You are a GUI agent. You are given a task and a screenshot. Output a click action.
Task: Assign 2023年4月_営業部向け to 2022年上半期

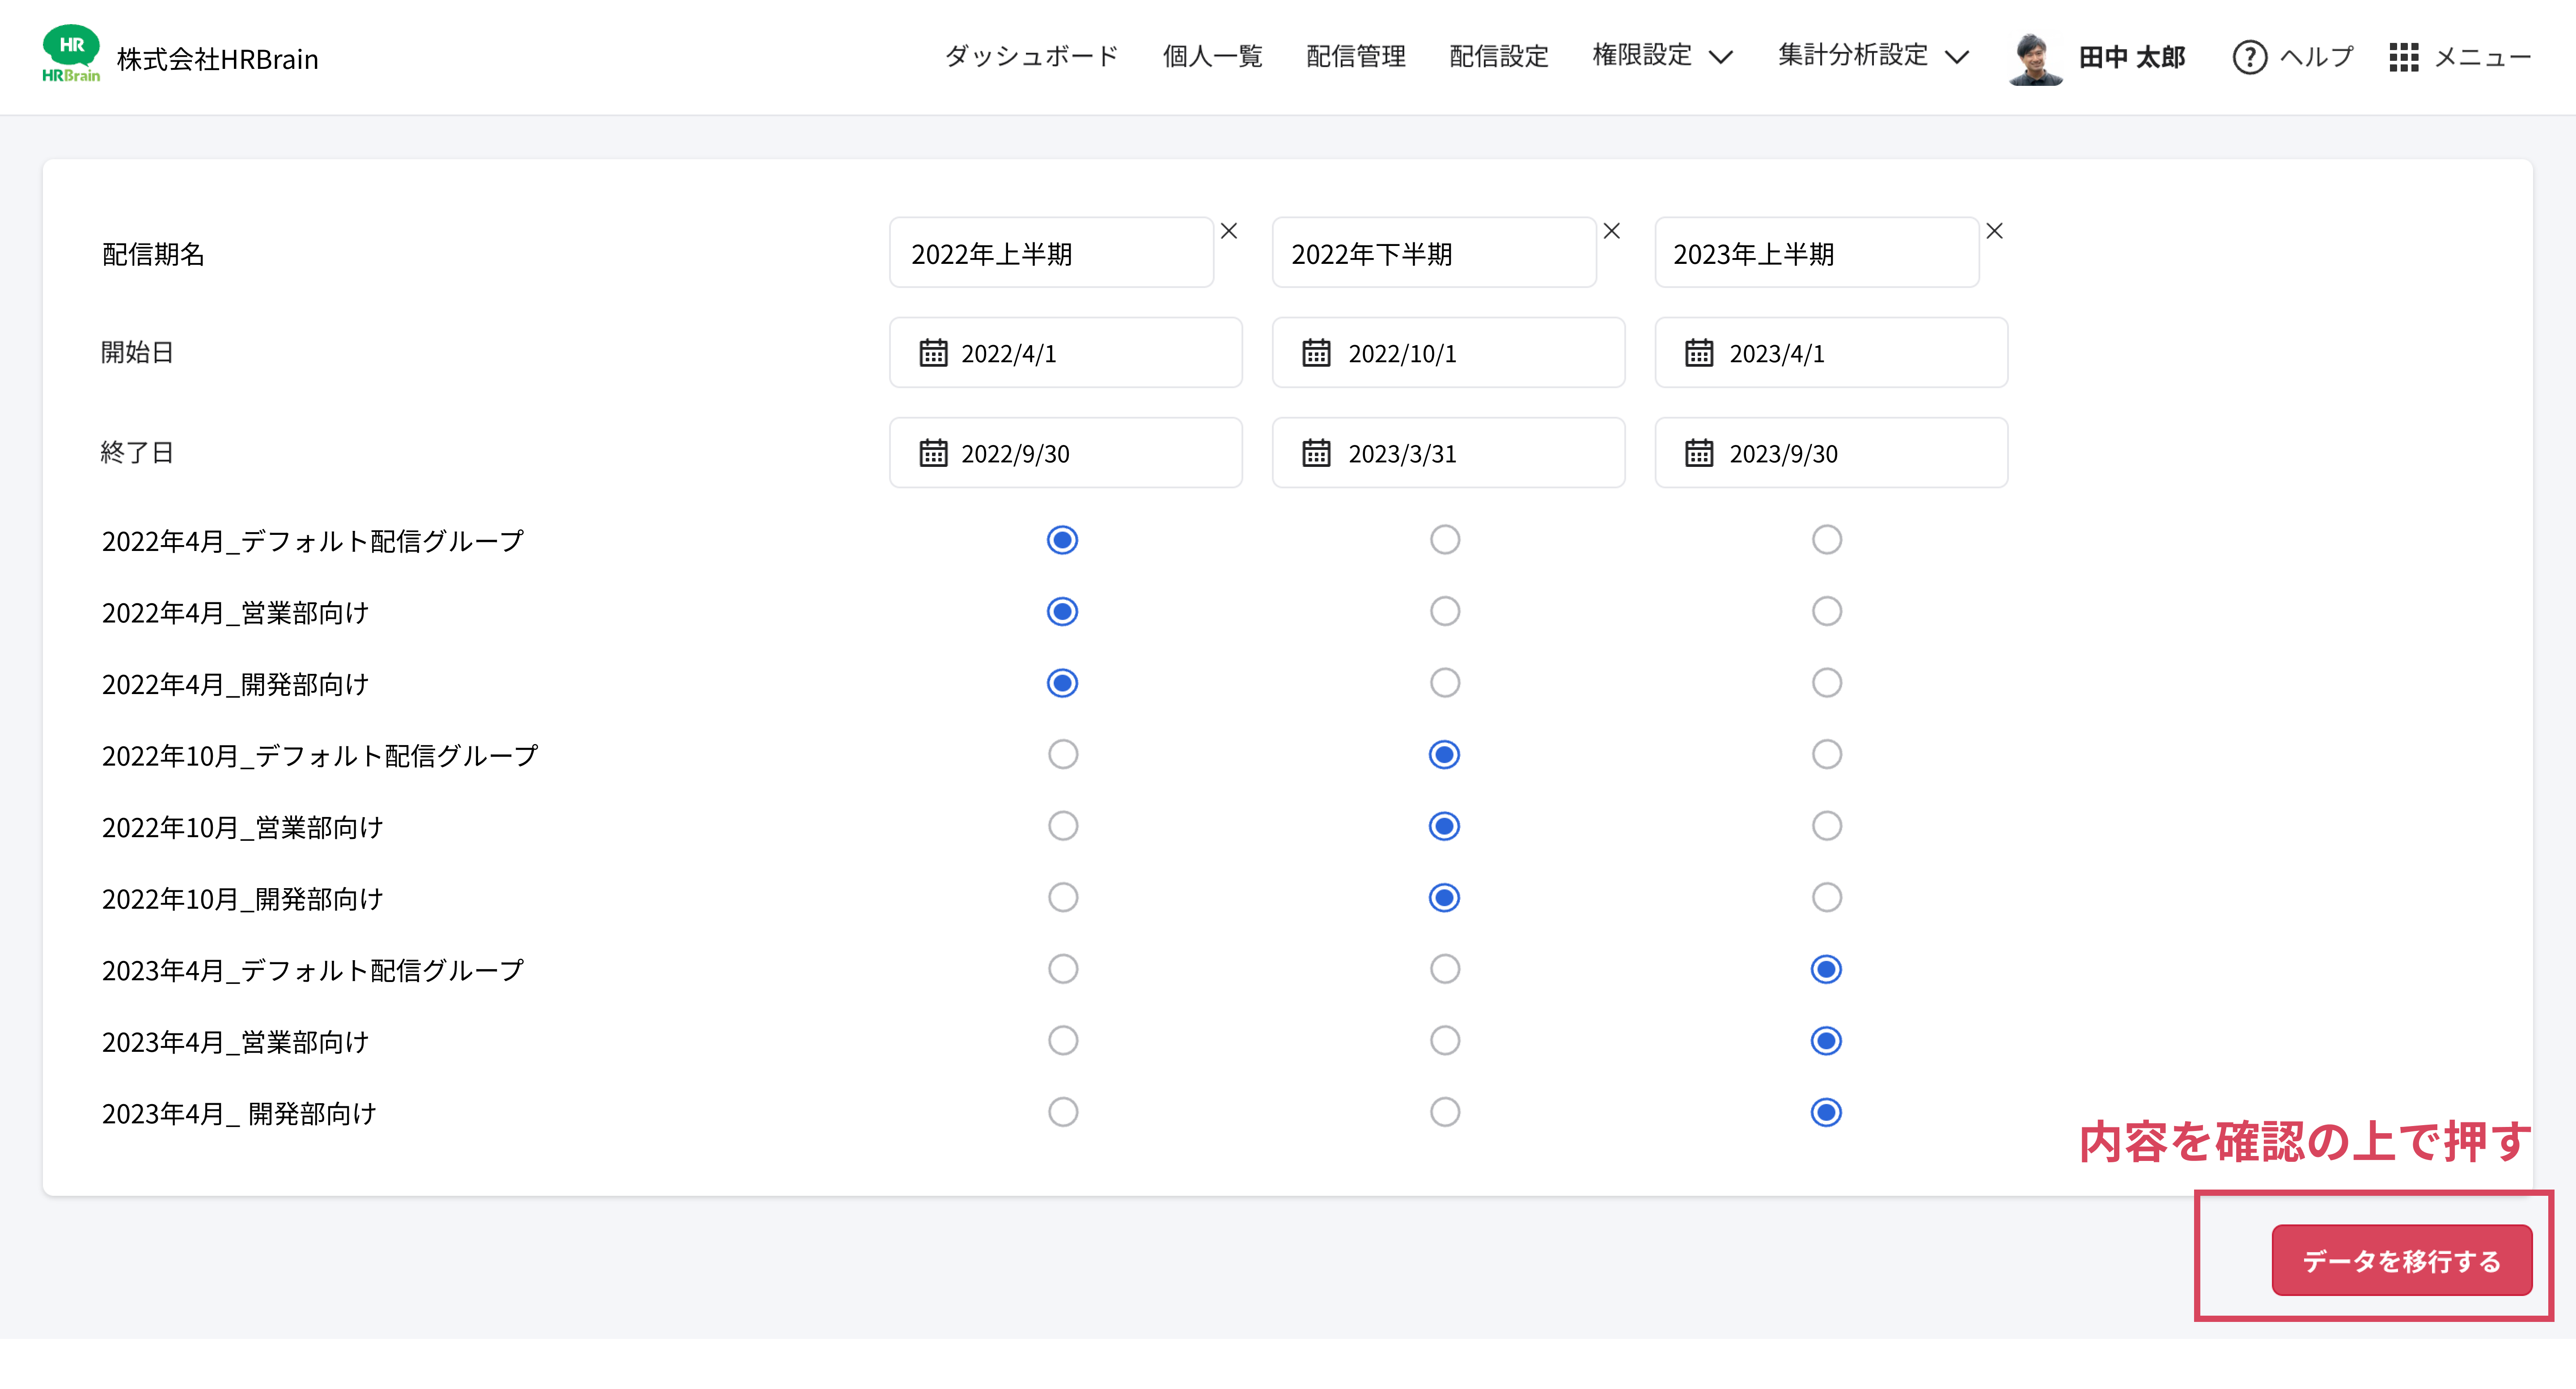(x=1062, y=1041)
